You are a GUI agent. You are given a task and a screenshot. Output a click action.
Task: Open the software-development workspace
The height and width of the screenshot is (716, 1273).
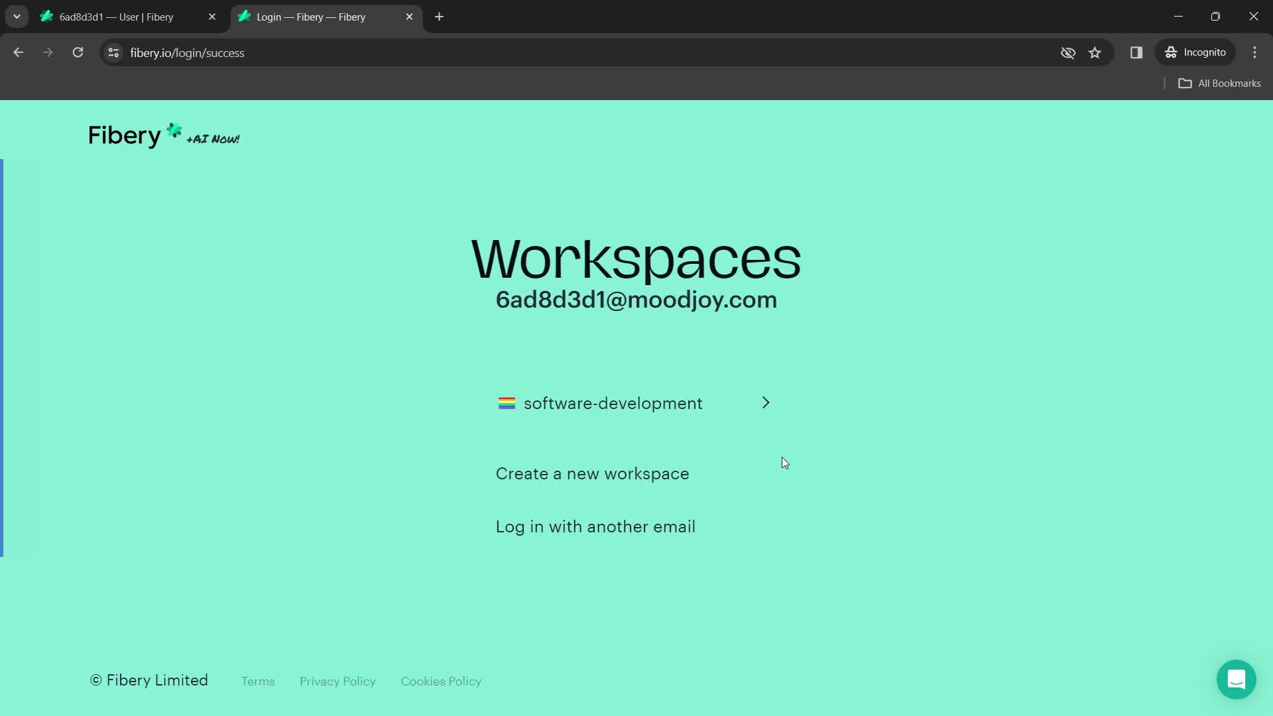(635, 403)
